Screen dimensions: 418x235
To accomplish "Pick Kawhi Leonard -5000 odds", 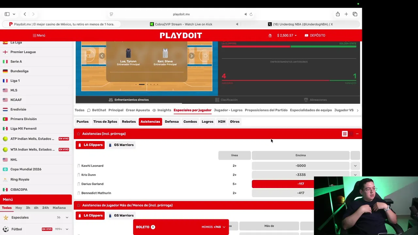I will pyautogui.click(x=301, y=166).
